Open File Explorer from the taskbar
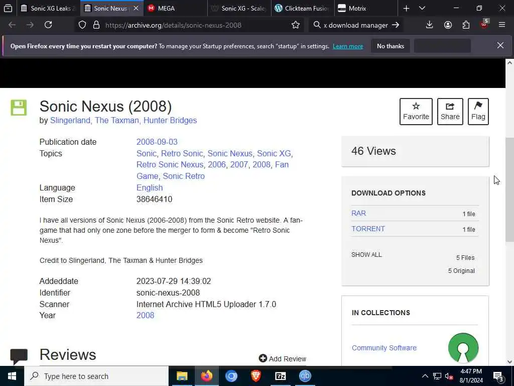 pos(182,376)
